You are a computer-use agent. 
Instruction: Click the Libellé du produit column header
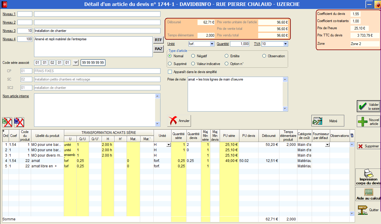click(48, 136)
